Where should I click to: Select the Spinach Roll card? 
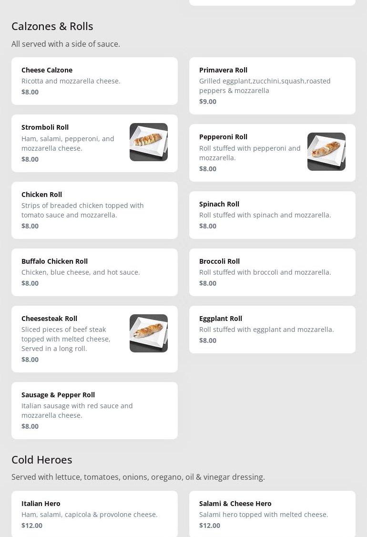[x=272, y=215]
